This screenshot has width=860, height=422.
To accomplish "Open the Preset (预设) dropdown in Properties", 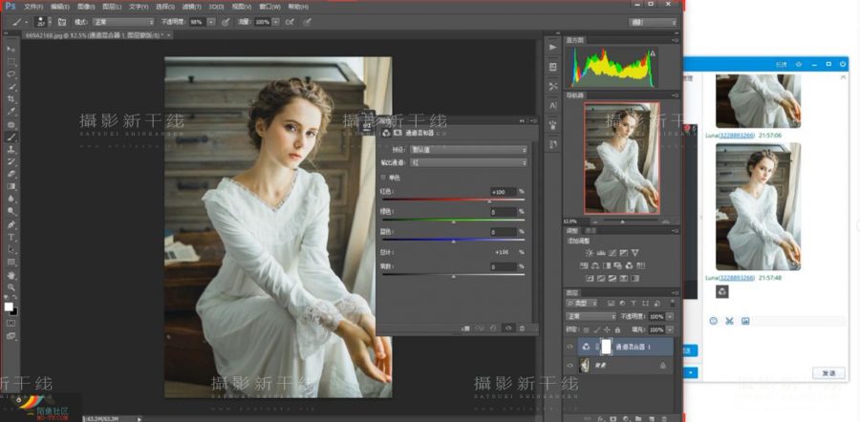I will coord(469,150).
